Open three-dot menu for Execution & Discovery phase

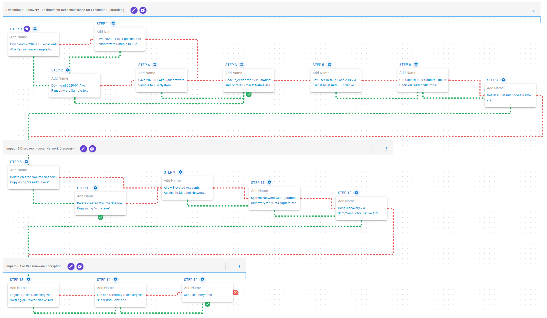click(x=534, y=10)
